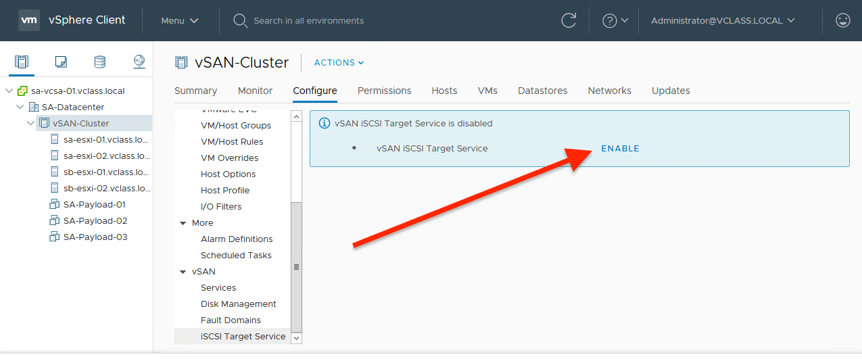The height and width of the screenshot is (359, 862).
Task: Click the info icon in the banner
Action: click(x=324, y=124)
